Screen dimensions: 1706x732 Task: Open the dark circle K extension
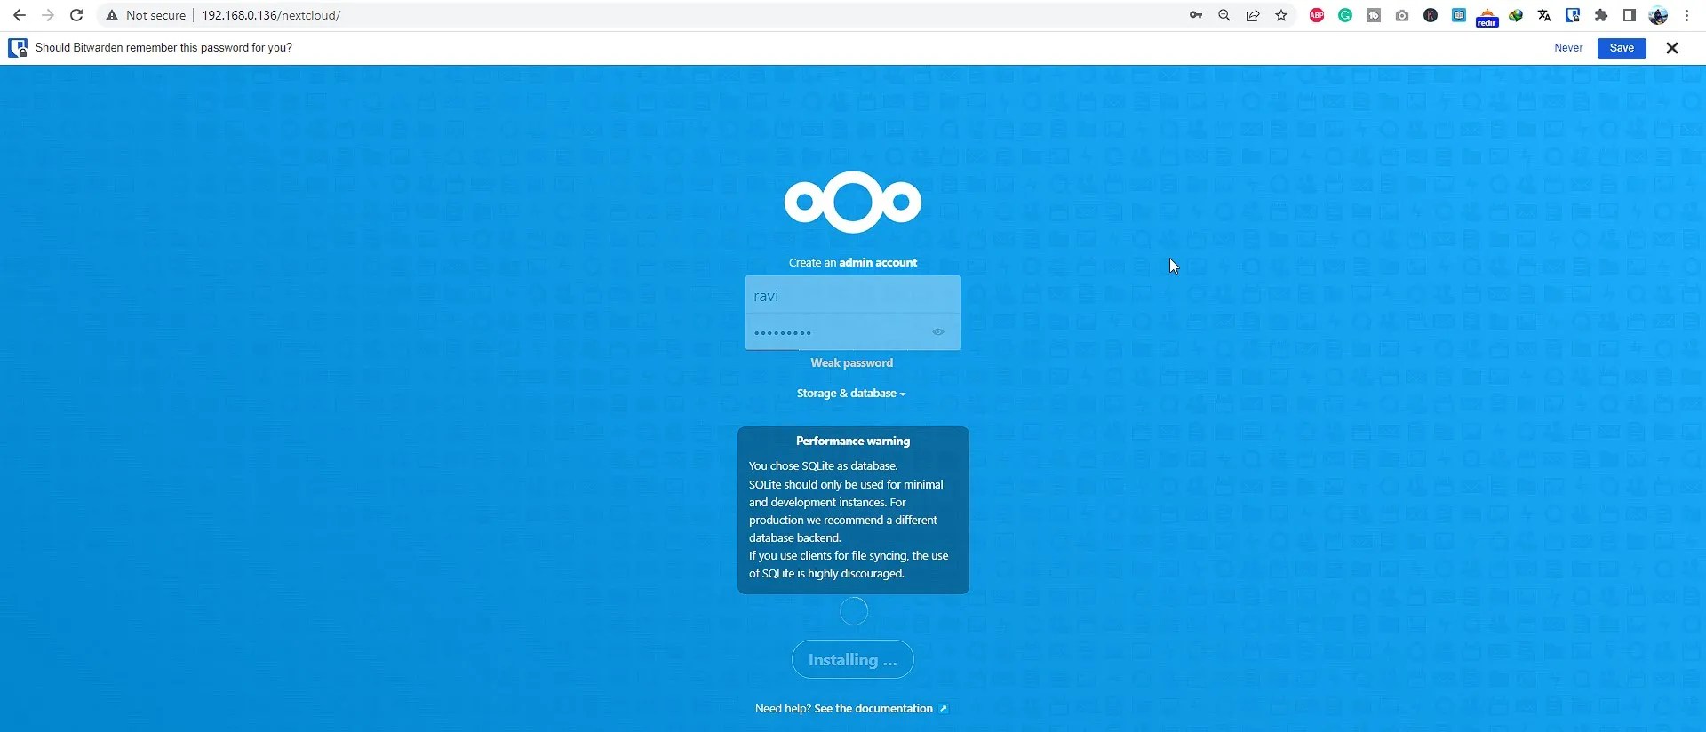coord(1431,15)
